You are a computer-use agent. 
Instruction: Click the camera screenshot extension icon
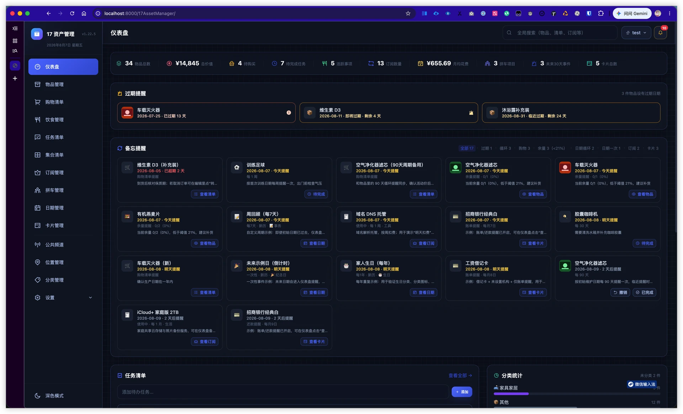click(x=471, y=14)
